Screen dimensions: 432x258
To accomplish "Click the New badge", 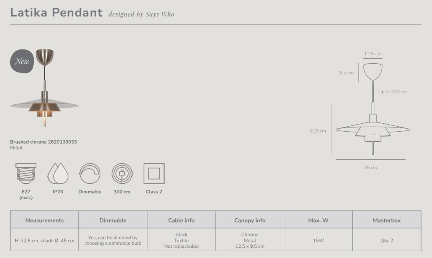I will point(22,61).
